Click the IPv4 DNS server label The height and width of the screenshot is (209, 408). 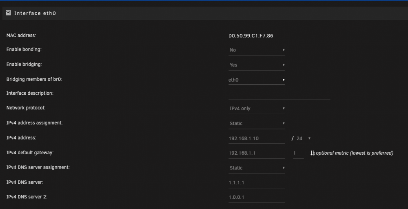point(25,182)
